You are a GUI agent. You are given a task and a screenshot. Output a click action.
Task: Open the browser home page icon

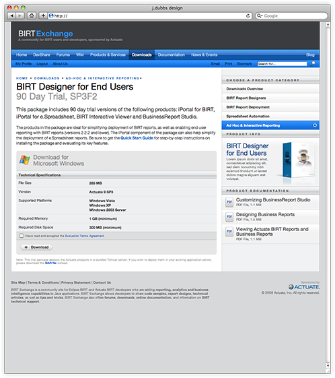pyautogui.click(x=32, y=15)
